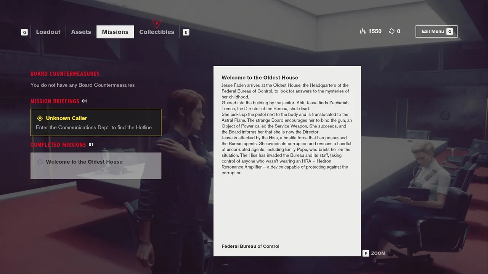The image size is (488, 274).
Task: Click the diamond icon on Welcome to the Oldest House
Action: coord(40,162)
